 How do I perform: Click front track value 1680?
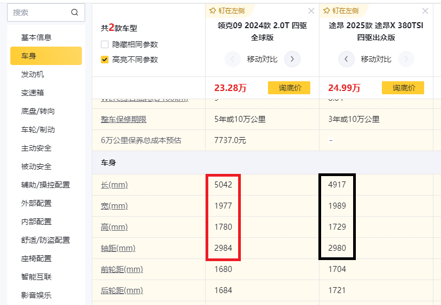click(223, 269)
